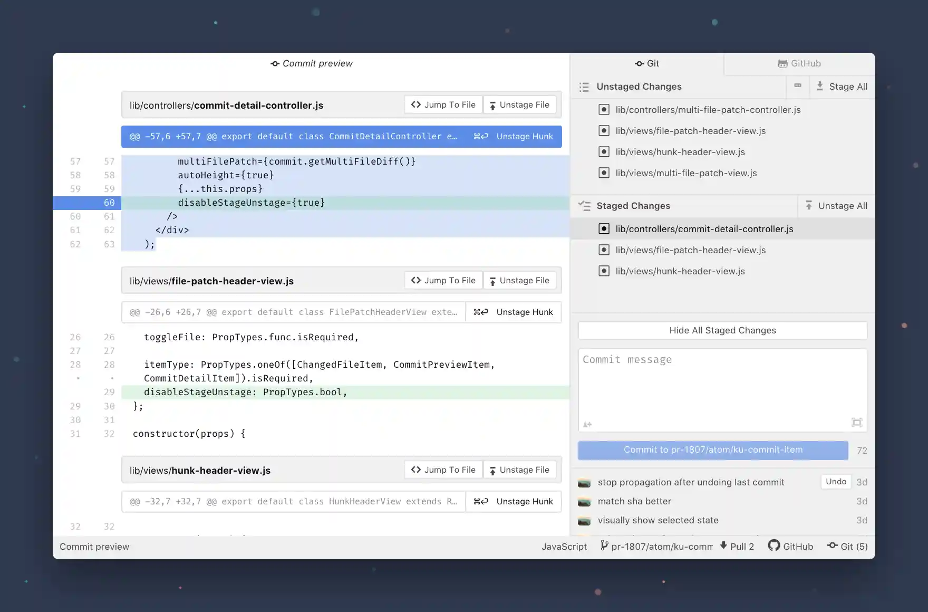This screenshot has width=928, height=612.
Task: Click Pull 2 in status bar
Action: (737, 547)
